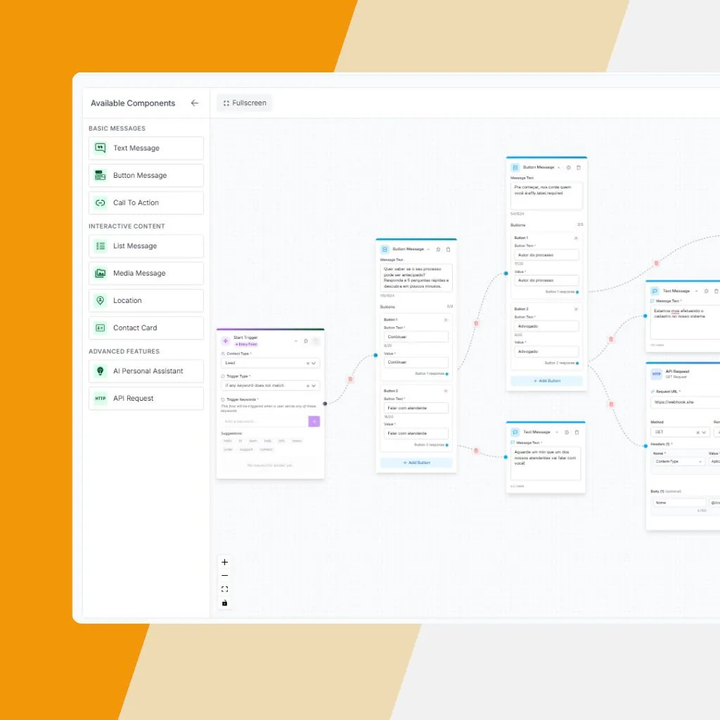Image resolution: width=720 pixels, height=720 pixels.
Task: Toggle the canvas lock control
Action: tap(224, 603)
